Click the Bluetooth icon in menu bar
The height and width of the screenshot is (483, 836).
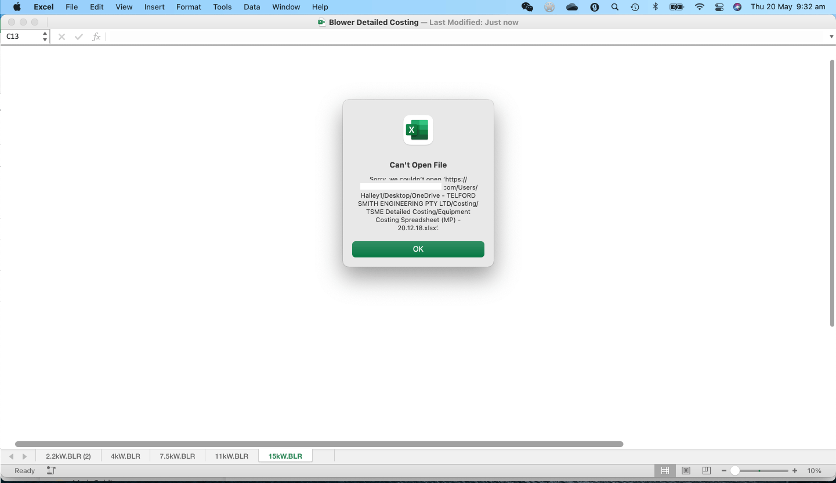coord(656,7)
